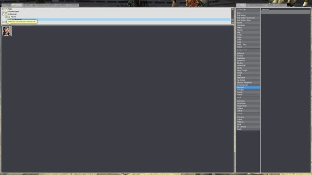
Task: Collapse the Render category header
Action: coord(248,114)
